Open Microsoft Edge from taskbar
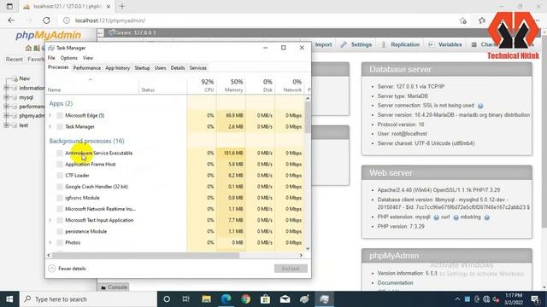Viewport: 547px width, 307px height. pos(226,299)
